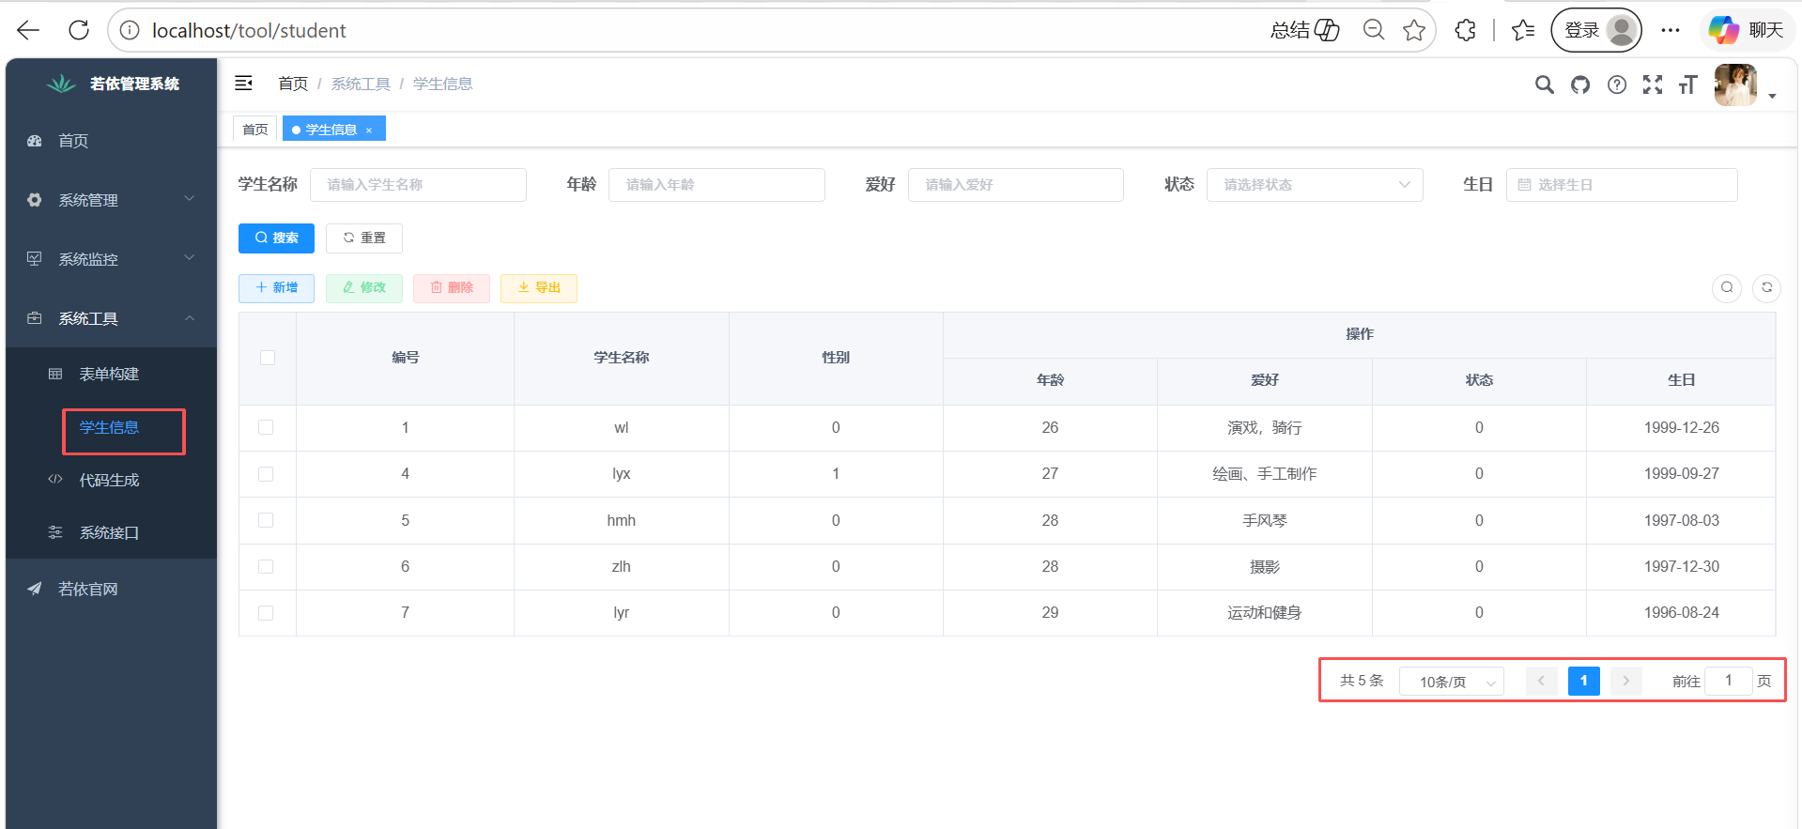Open Copilot chat button 聊天
This screenshot has width=1802, height=829.
pos(1747,30)
